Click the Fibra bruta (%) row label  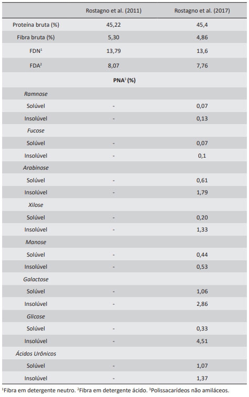coord(36,37)
